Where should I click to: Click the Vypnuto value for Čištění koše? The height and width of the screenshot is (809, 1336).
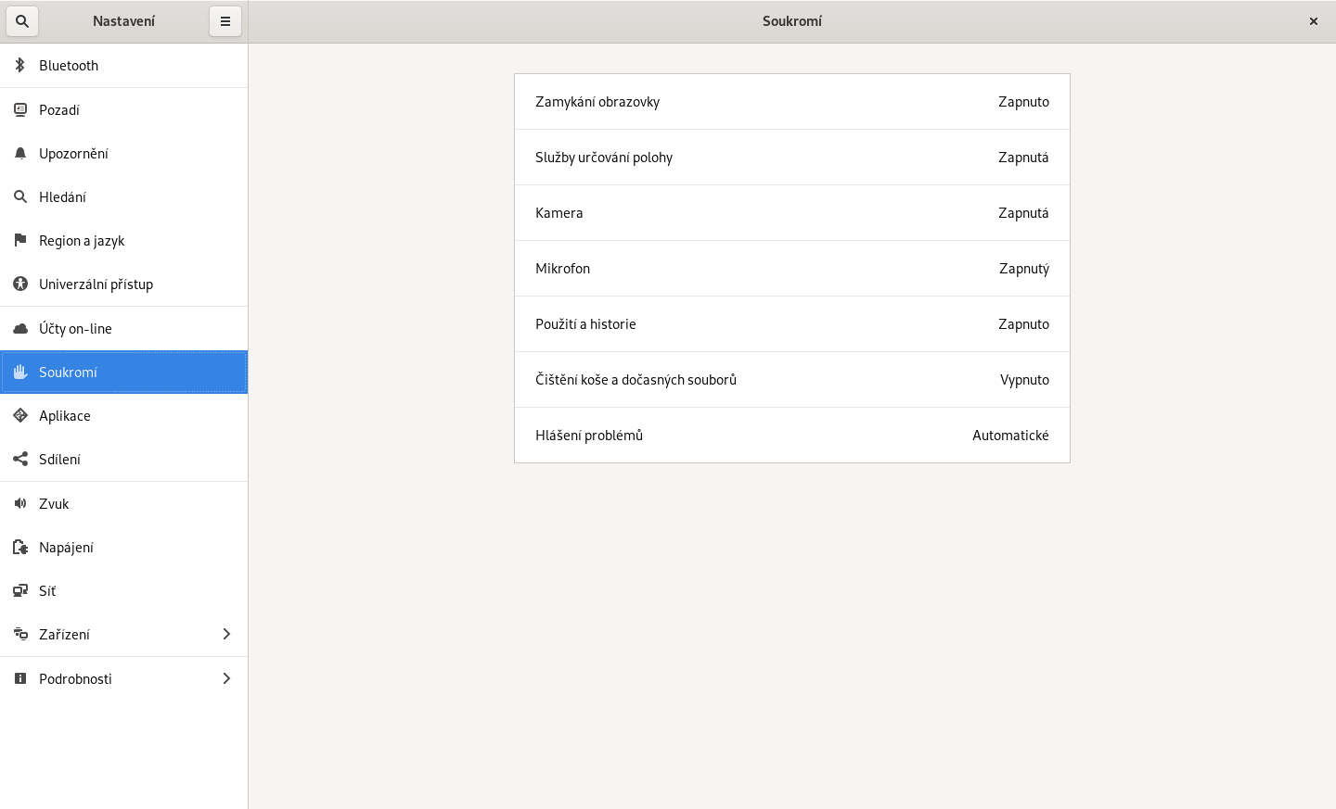tap(1024, 380)
